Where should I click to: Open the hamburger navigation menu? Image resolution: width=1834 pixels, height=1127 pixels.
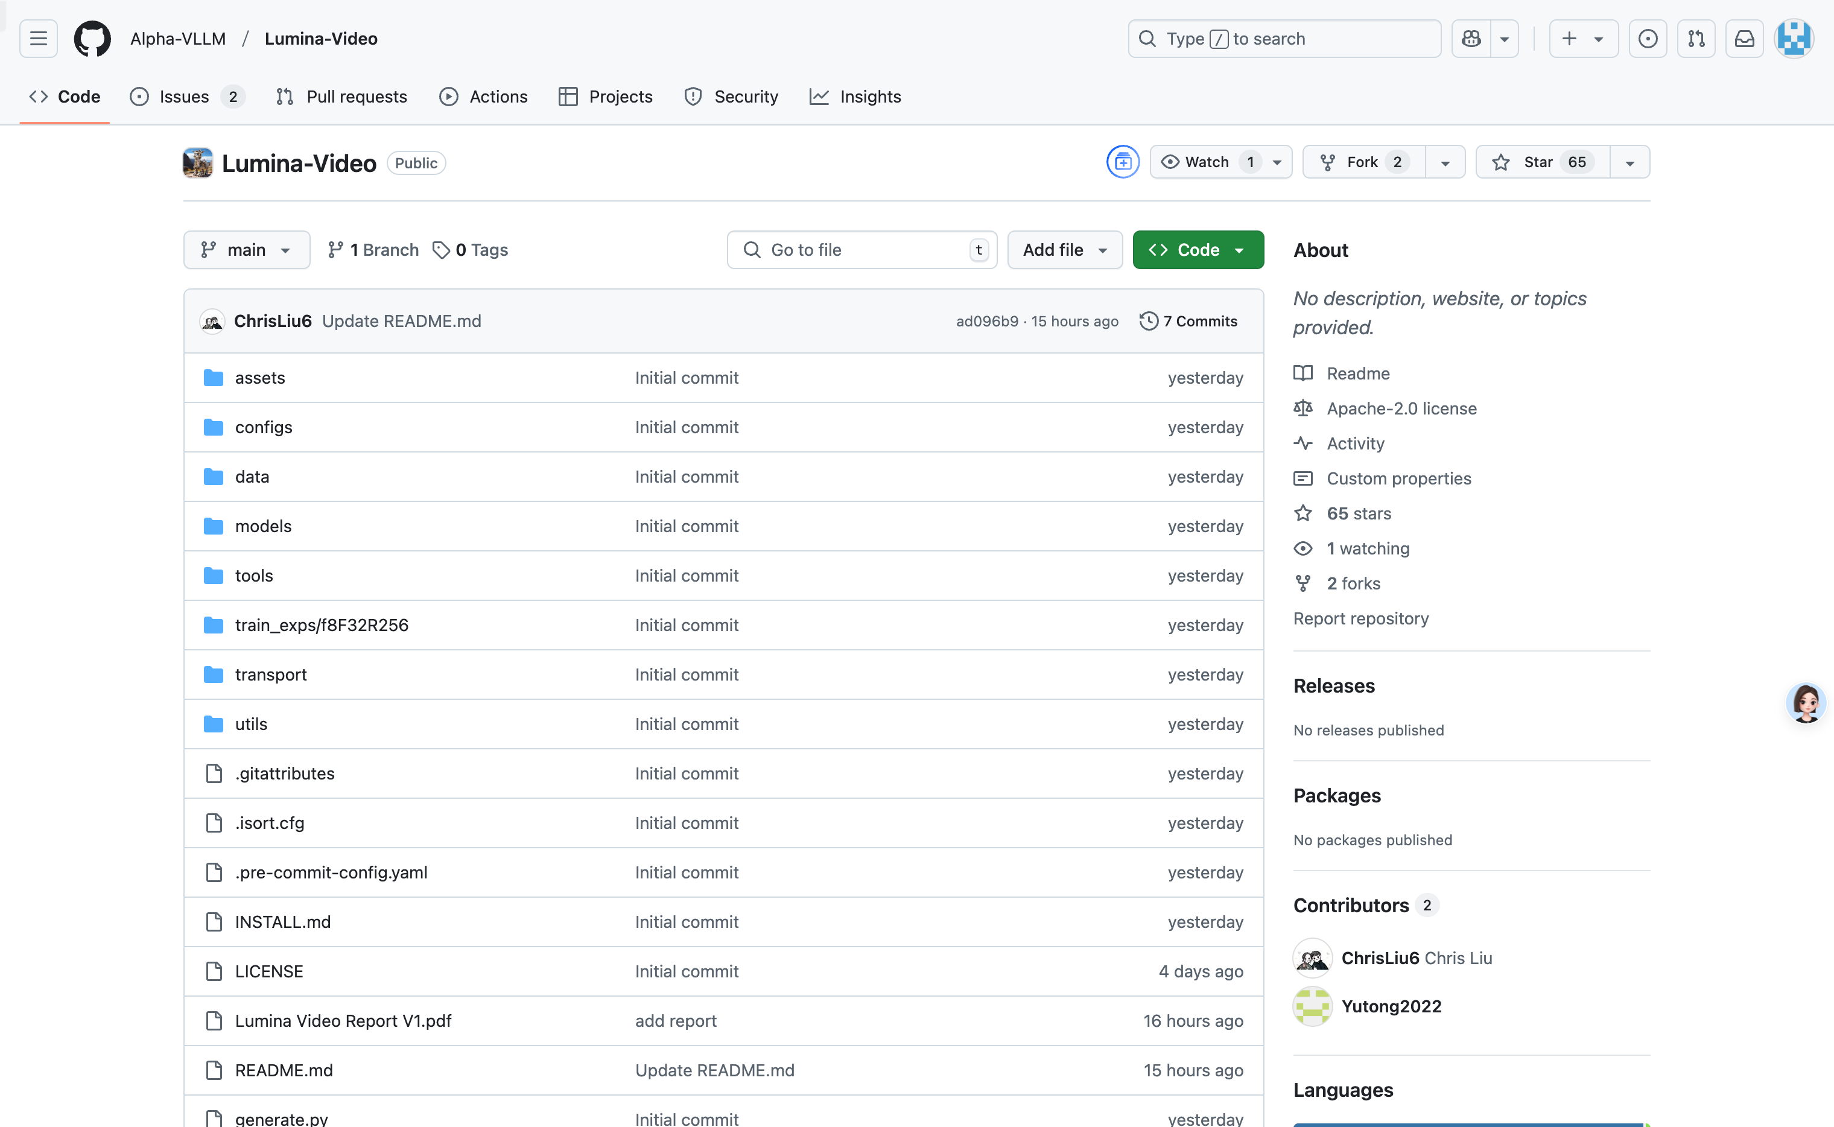[39, 39]
